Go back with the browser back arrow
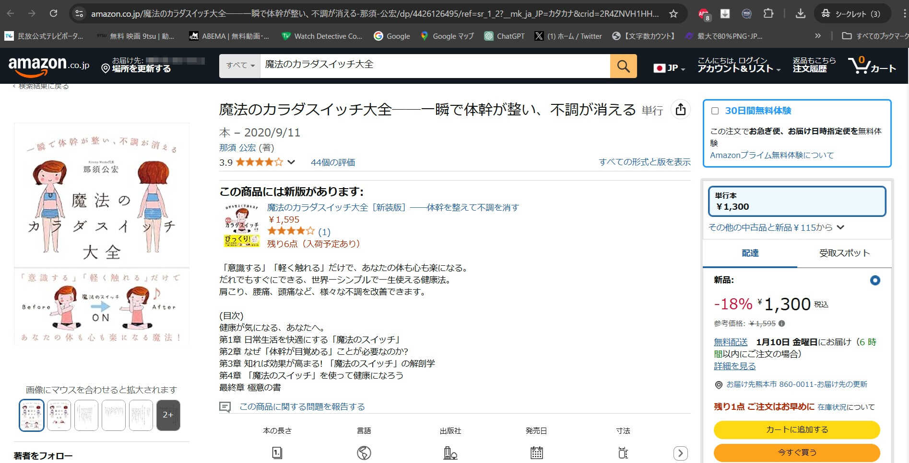This screenshot has width=909, height=463. coord(10,13)
